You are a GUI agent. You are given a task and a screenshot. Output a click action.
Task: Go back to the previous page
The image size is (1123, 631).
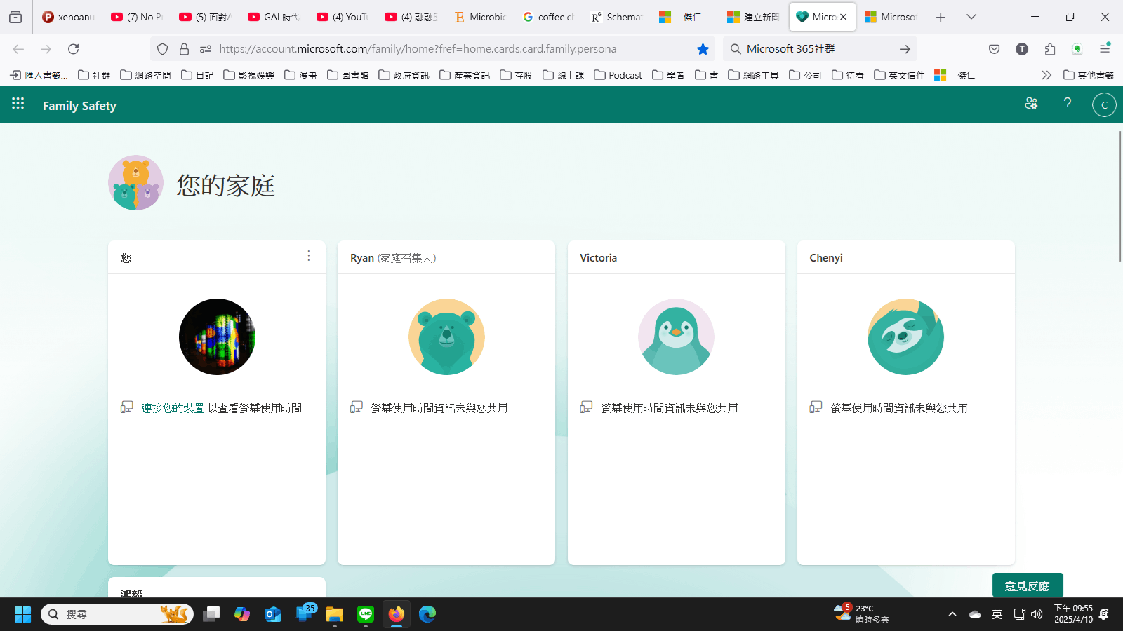point(19,49)
